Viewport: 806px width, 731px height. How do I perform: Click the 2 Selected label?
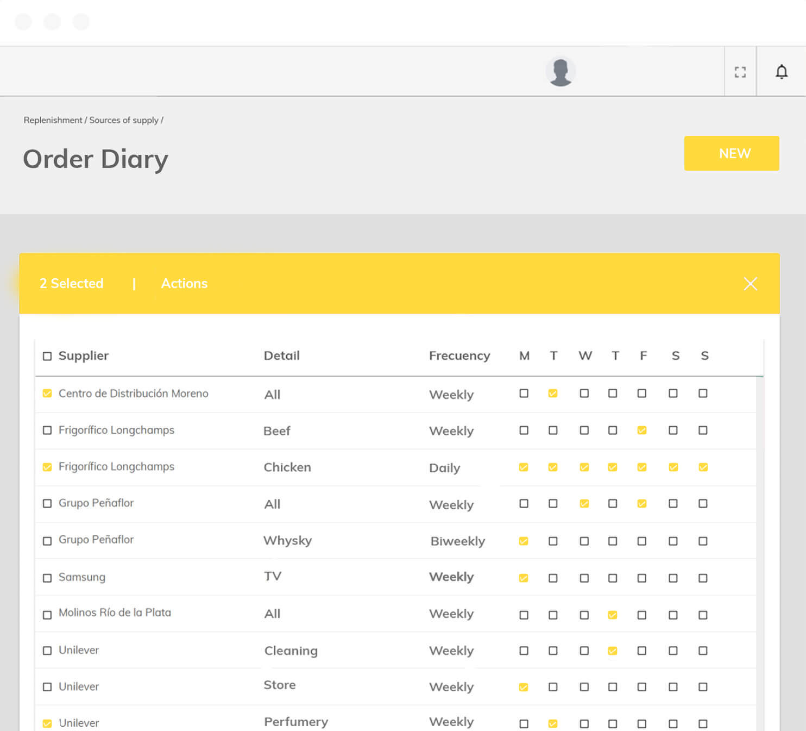71,283
